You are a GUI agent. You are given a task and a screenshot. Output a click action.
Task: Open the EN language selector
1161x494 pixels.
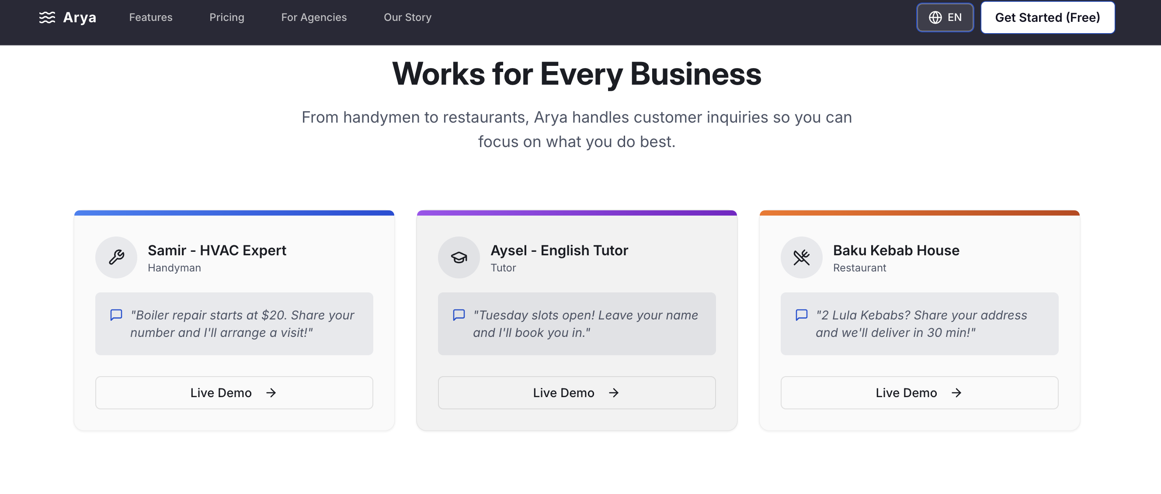(x=945, y=17)
